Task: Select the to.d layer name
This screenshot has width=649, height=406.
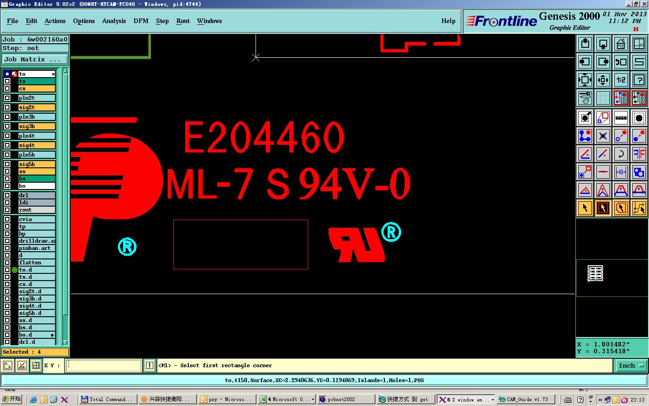Action: pyautogui.click(x=37, y=270)
